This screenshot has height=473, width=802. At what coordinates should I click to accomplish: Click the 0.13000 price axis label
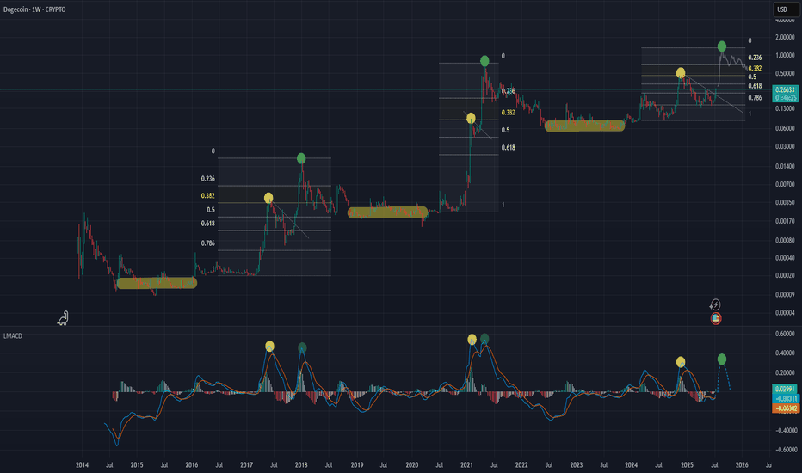pyautogui.click(x=785, y=108)
